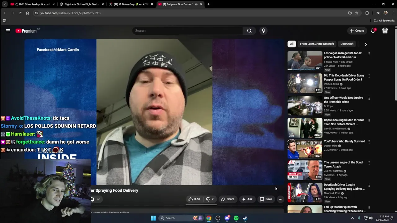
Task: Open the apps grid in bookmarks bar
Action: point(5,21)
